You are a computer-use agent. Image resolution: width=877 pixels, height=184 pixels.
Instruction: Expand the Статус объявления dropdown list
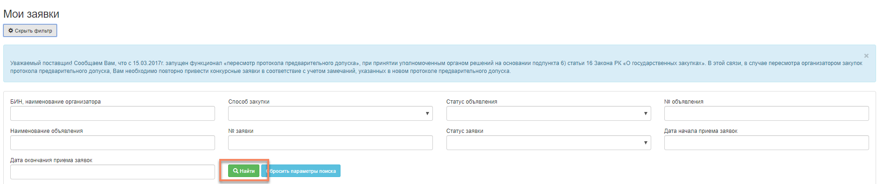[x=549, y=113]
